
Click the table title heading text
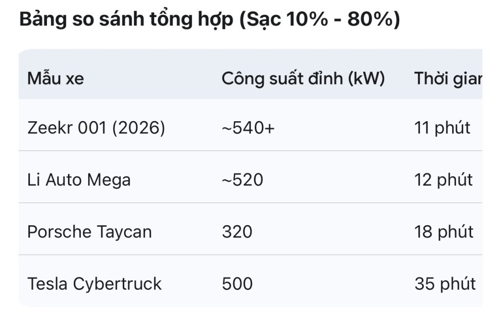coord(209,20)
